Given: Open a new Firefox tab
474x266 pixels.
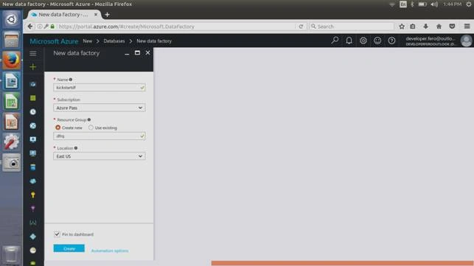Looking at the screenshot, I should click(107, 15).
